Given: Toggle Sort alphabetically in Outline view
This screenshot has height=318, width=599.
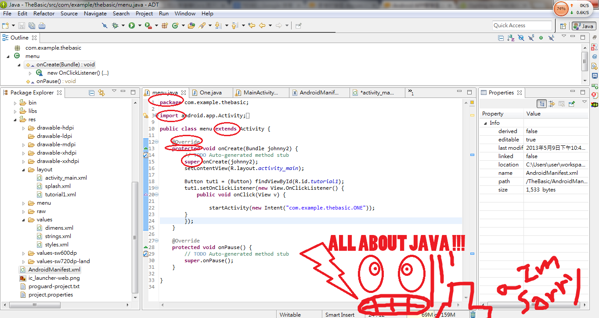Looking at the screenshot, I should coord(511,38).
